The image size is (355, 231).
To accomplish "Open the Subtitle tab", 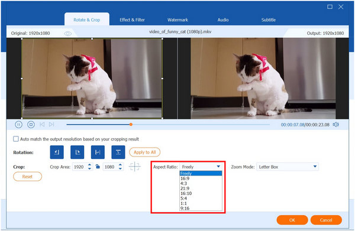I will (x=269, y=19).
